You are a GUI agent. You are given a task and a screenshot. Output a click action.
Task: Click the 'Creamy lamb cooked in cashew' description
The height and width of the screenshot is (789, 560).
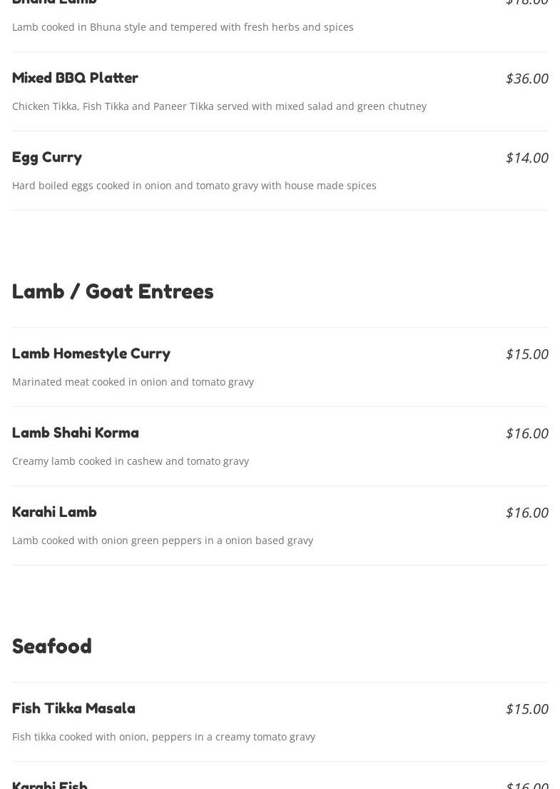click(131, 461)
